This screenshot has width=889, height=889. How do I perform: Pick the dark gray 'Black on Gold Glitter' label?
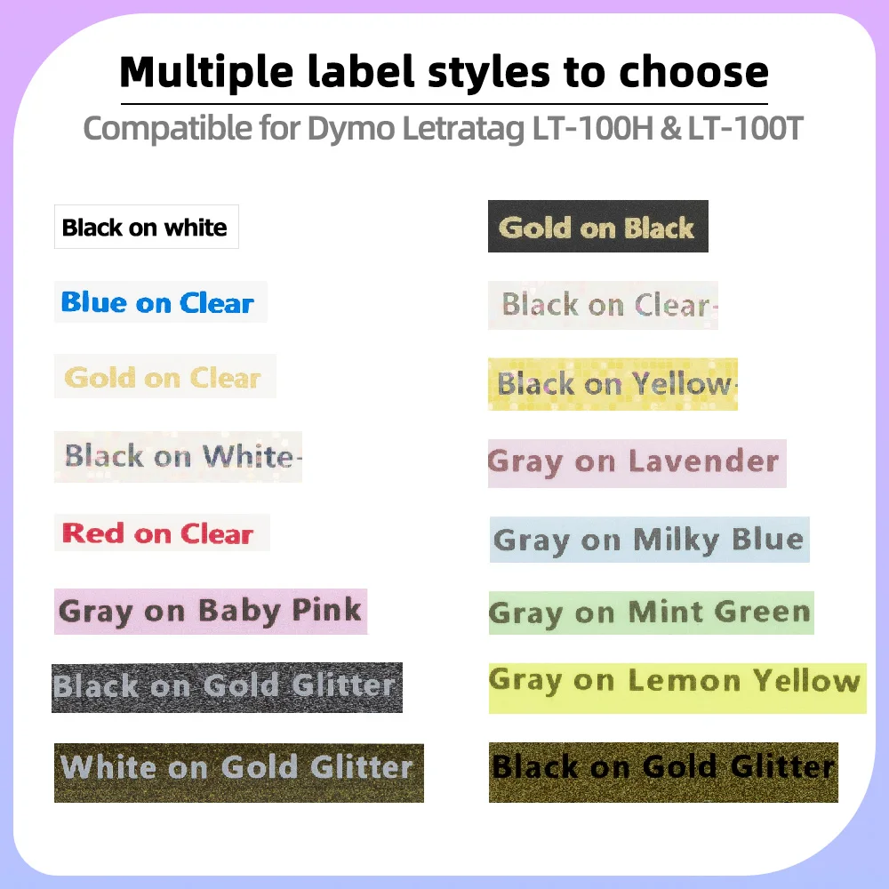(227, 687)
